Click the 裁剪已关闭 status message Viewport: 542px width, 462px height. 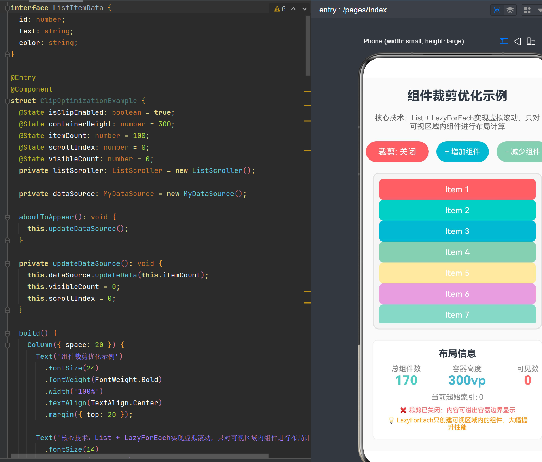457,410
